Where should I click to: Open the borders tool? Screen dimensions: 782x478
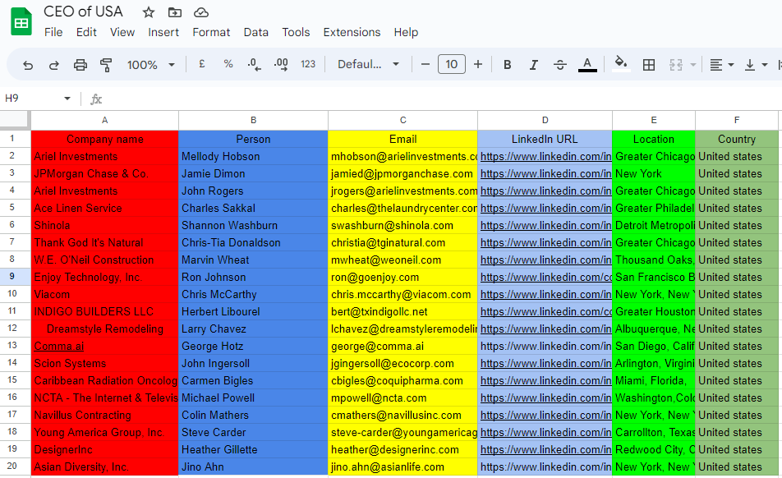tap(649, 64)
